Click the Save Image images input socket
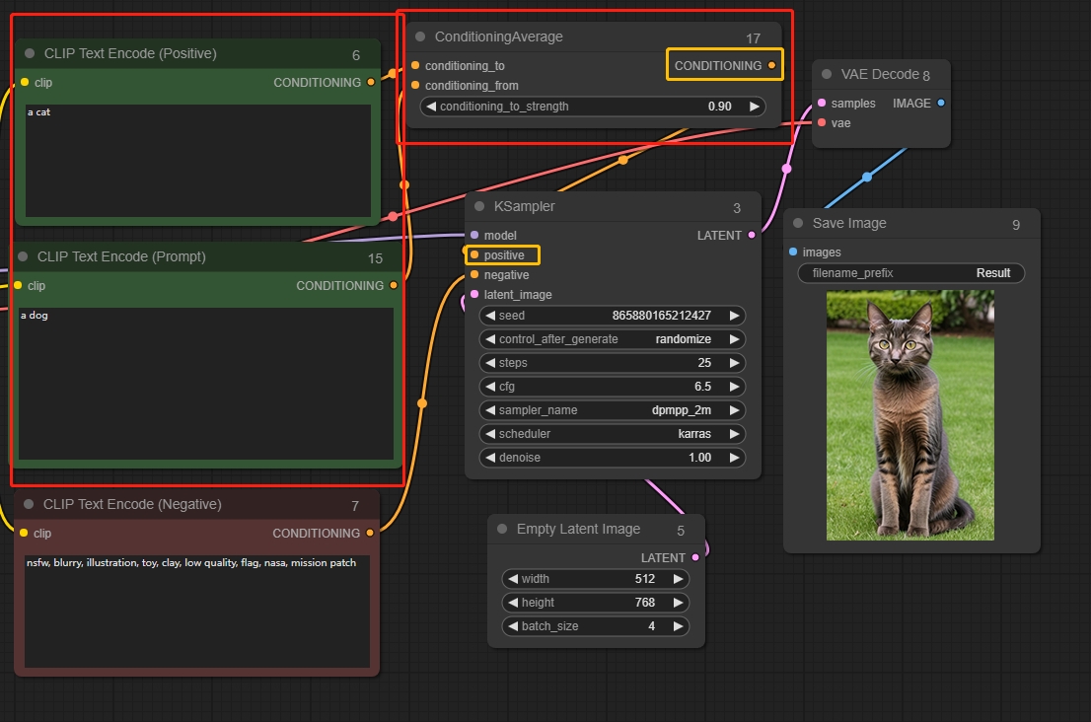This screenshot has width=1091, height=722. pos(793,253)
